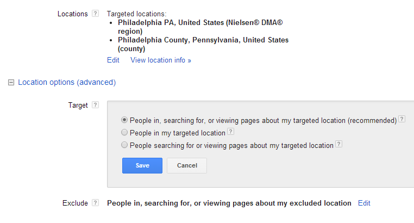Choose 'People searching for or viewing pages' radio
The height and width of the screenshot is (223, 414).
(x=125, y=145)
